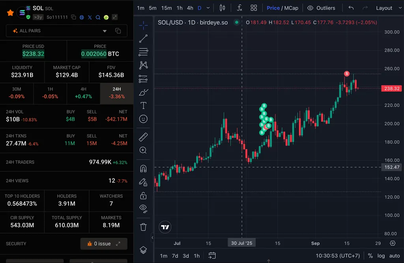Open the indicator templates grid icon
The height and width of the screenshot is (263, 404).
[254, 8]
